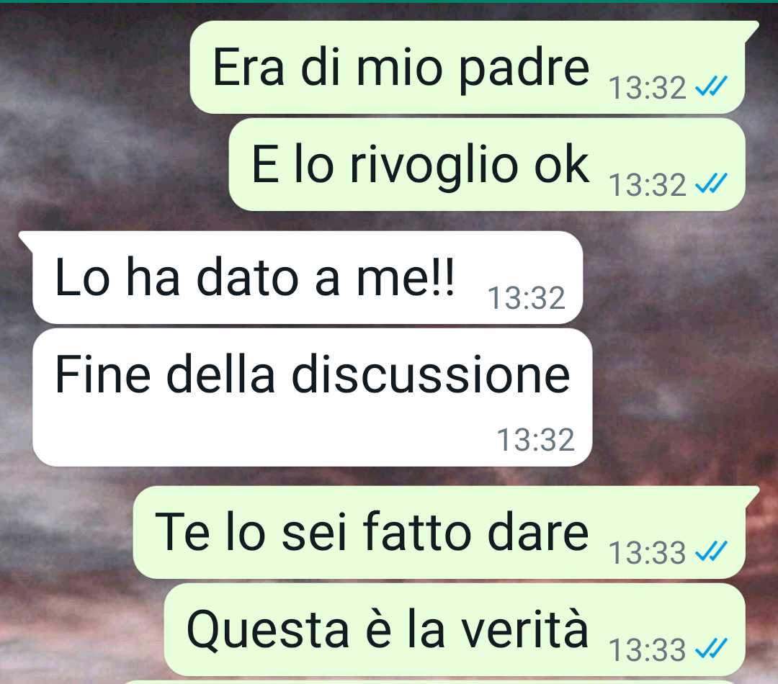The width and height of the screenshot is (778, 684).
Task: Tap the 'Te lo sei fatto dare' message
Action: [x=446, y=532]
